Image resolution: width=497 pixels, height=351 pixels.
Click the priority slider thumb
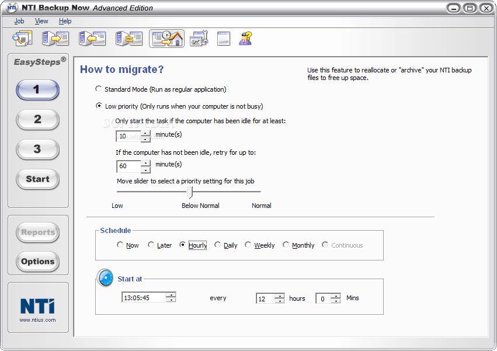click(x=190, y=192)
